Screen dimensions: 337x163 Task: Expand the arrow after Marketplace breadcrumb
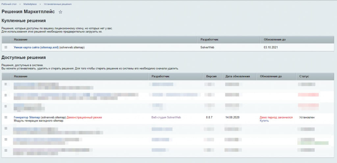click(x=40, y=4)
